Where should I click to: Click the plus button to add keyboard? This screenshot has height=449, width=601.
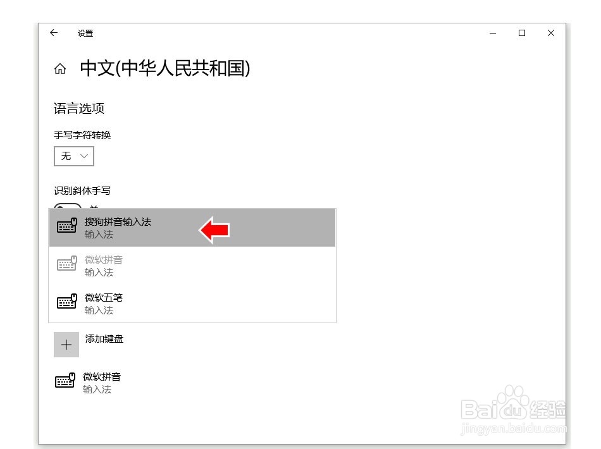66,345
